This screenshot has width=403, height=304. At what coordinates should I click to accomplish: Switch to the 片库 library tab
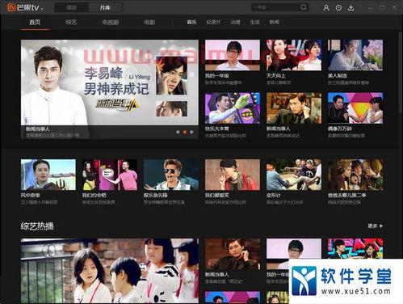105,7
